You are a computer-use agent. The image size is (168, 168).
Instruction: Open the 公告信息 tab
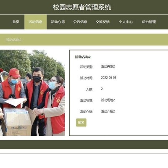(x=80, y=22)
